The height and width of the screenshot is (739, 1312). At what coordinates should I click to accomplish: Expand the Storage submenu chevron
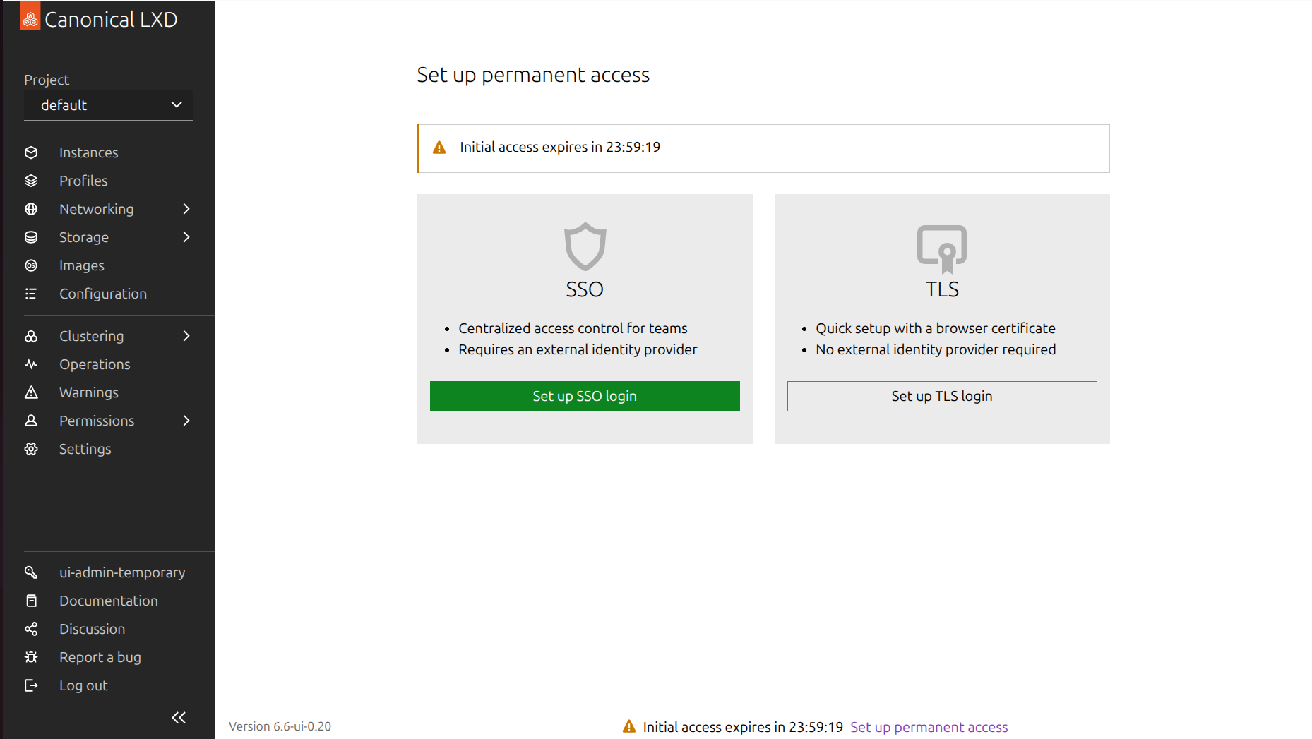(x=186, y=237)
